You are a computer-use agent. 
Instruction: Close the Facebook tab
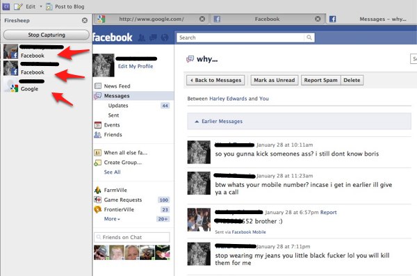[318, 19]
